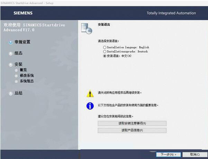
Task: Click the bullet icon beside 常规设置
Action: (10, 42)
